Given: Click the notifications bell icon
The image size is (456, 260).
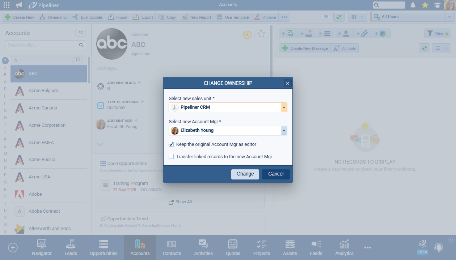Looking at the screenshot, I should point(413,5).
